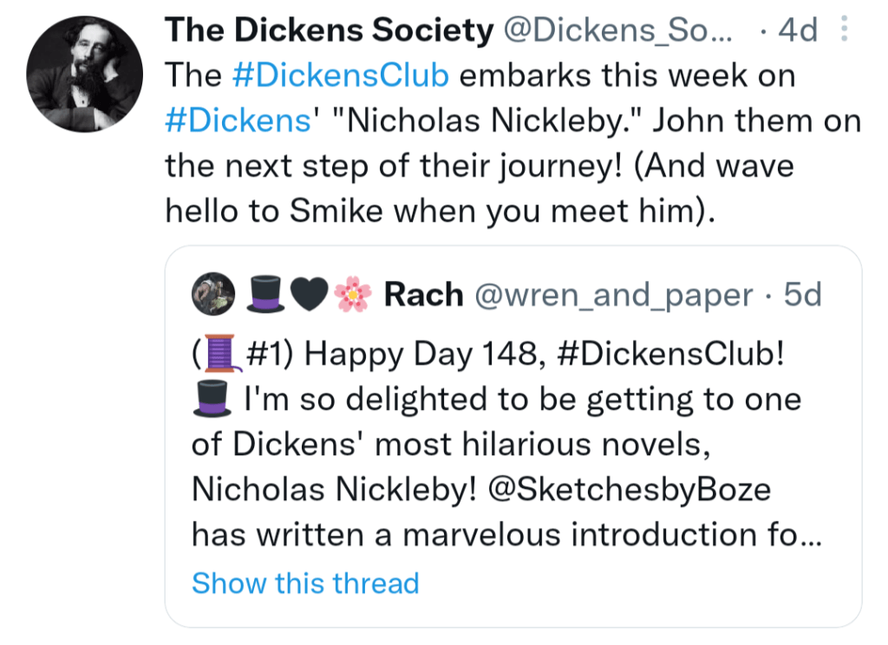Viewport: 888px width, 645px height.
Task: Open The Dickens Society display name link
Action: tap(329, 31)
